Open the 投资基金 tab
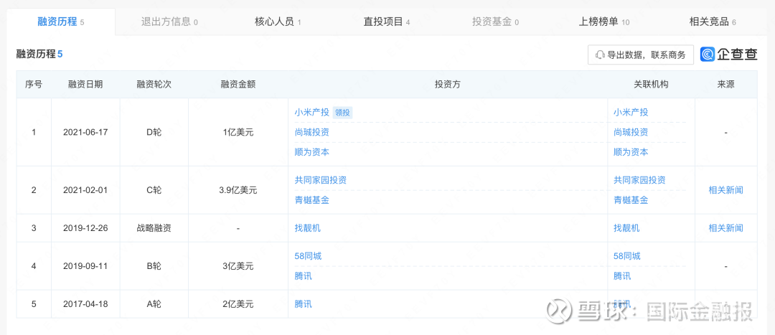Image resolution: width=775 pixels, height=335 pixels. point(495,22)
